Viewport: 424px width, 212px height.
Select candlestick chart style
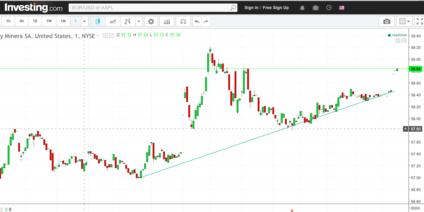click(98, 21)
